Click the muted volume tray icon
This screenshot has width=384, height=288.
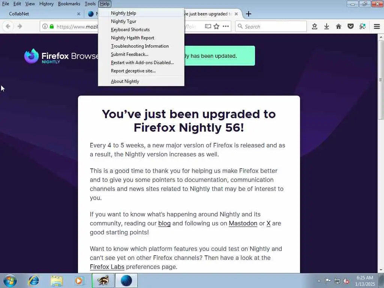point(346,281)
